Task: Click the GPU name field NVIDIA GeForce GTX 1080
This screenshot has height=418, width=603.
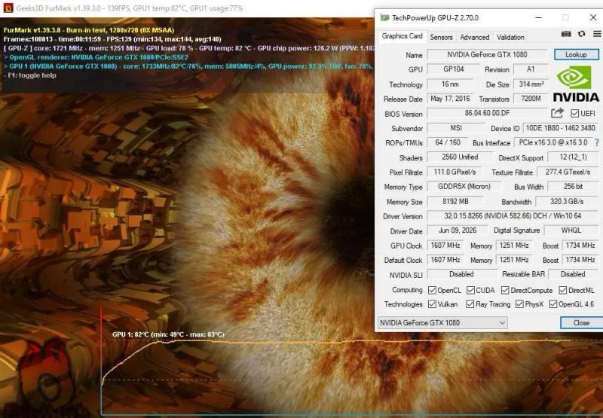Action: coord(487,54)
